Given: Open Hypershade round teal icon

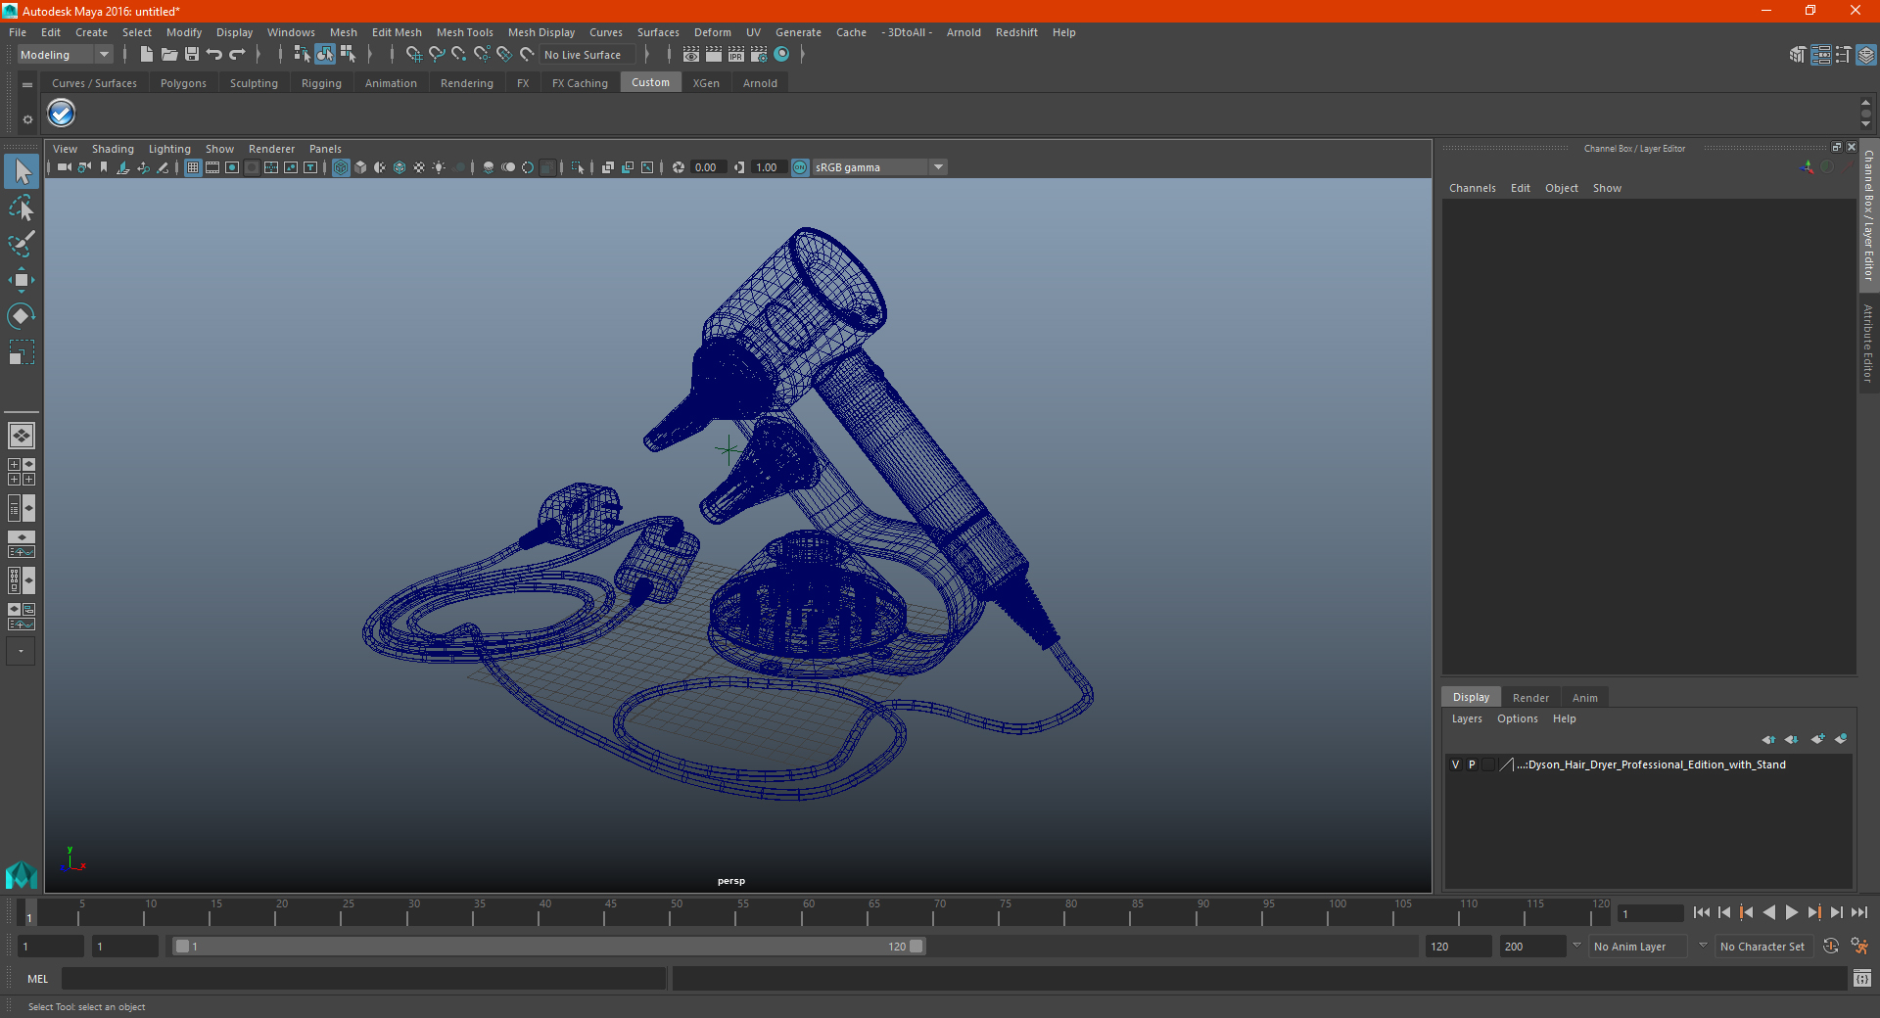Looking at the screenshot, I should [781, 55].
